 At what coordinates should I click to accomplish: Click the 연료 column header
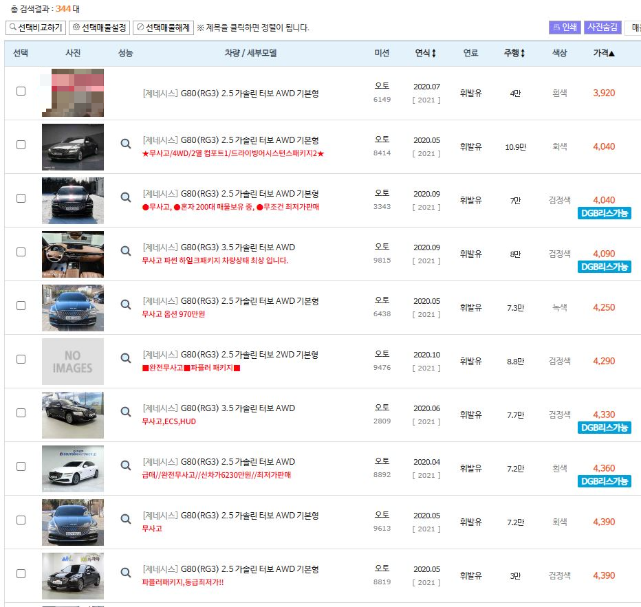click(470, 53)
